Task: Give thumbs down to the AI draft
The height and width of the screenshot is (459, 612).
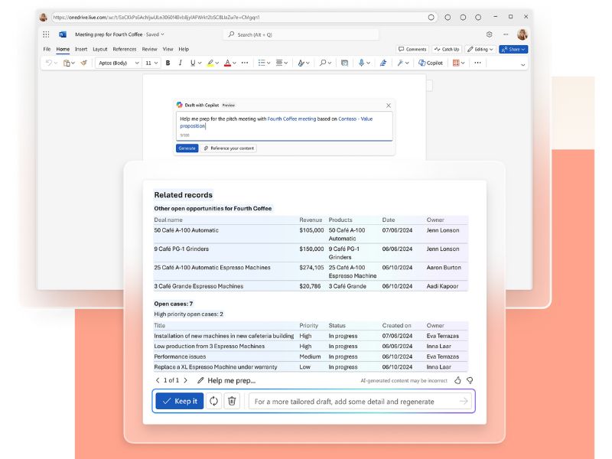Action: 470,380
